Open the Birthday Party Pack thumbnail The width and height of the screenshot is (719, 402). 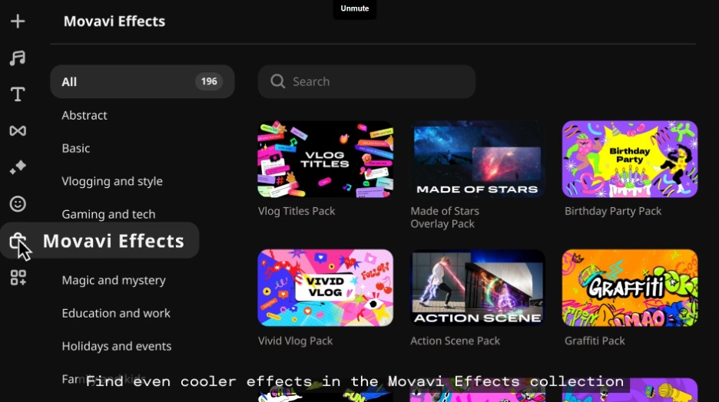tap(630, 160)
